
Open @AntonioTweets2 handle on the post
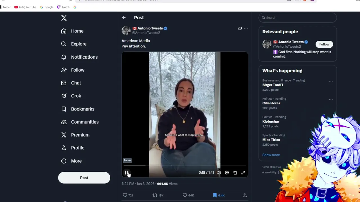coord(146,33)
